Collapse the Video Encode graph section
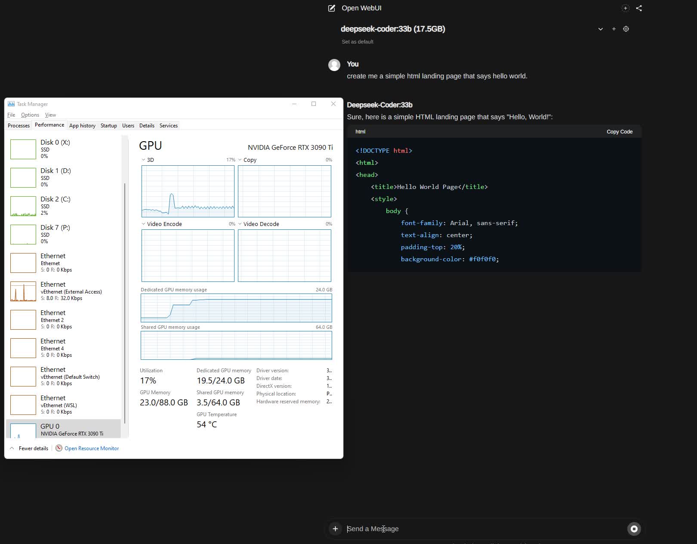 [x=143, y=224]
